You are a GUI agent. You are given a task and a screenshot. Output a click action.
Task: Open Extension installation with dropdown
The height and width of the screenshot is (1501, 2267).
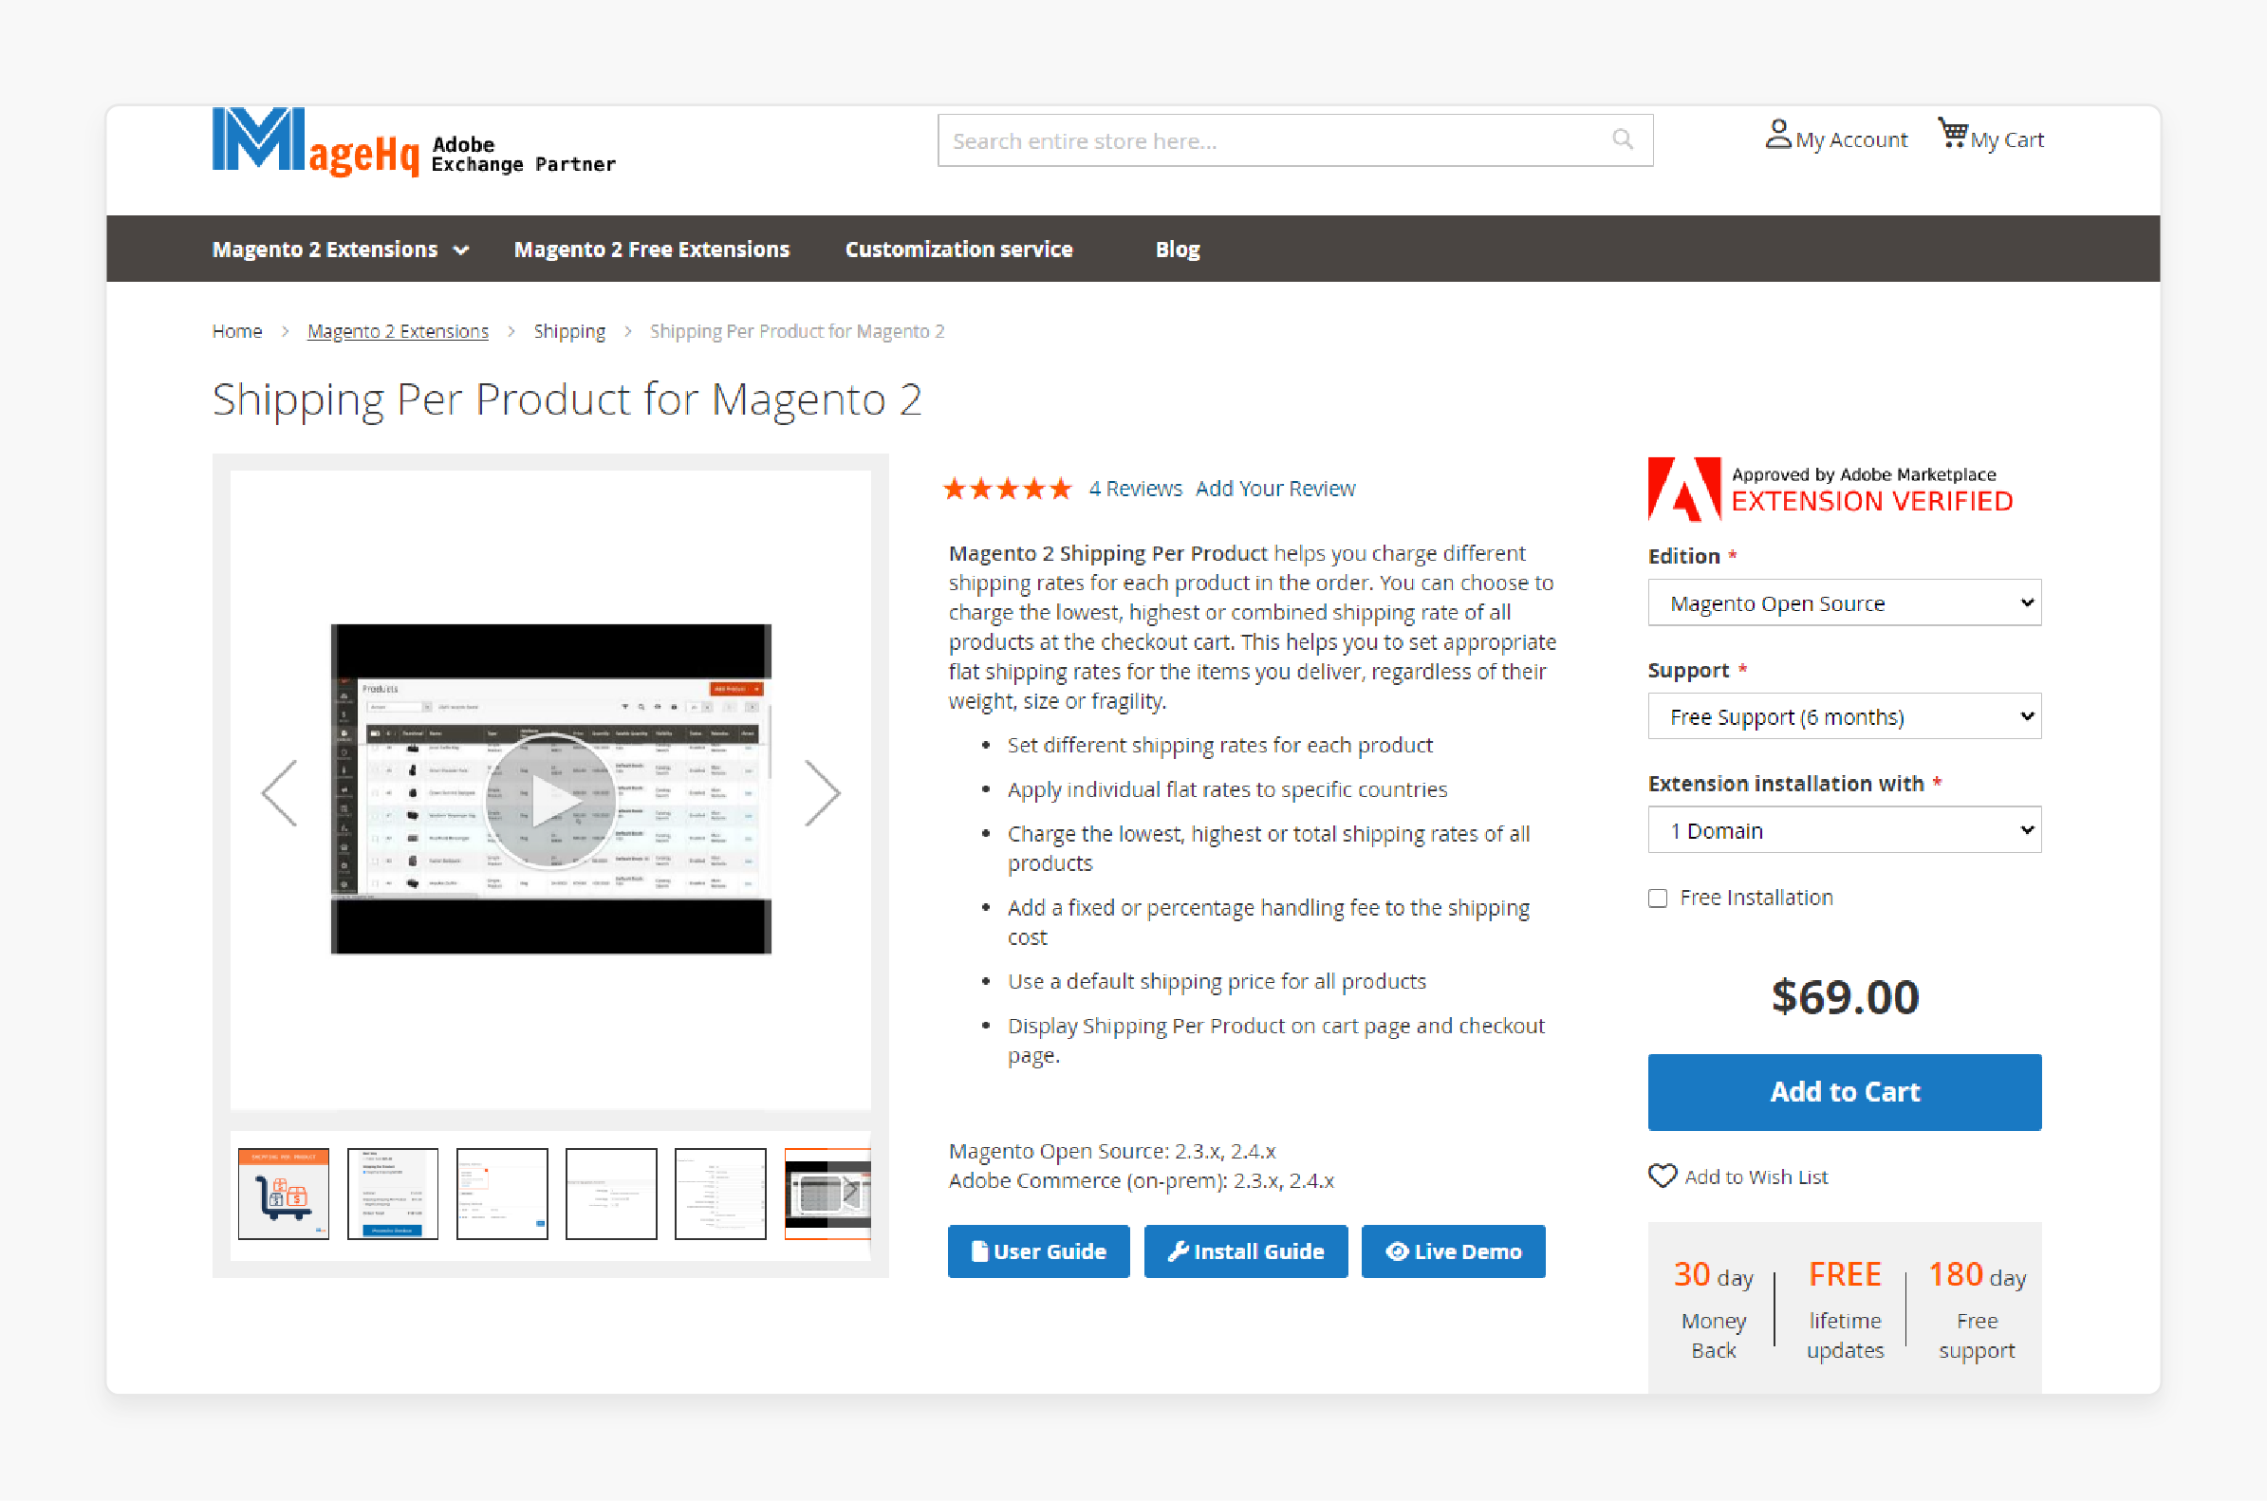pyautogui.click(x=1844, y=830)
